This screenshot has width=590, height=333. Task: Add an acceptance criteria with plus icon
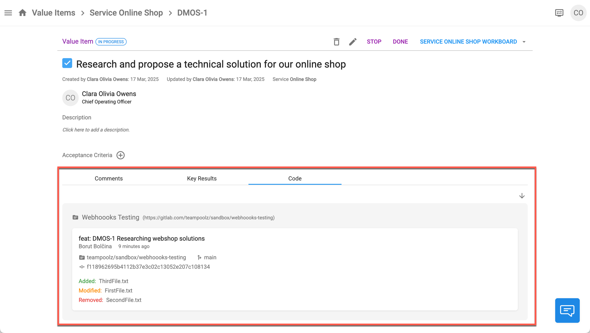(120, 155)
